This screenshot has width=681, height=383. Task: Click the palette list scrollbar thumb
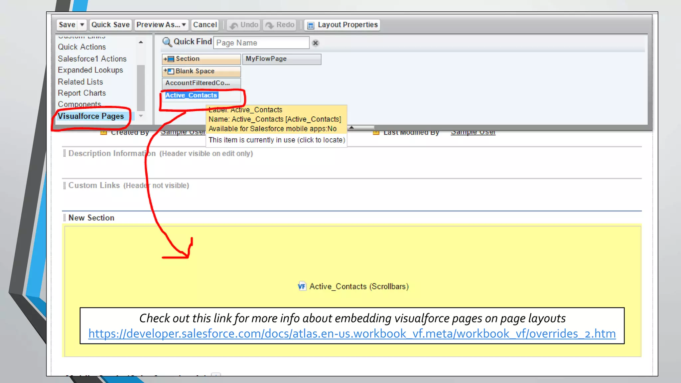(141, 88)
